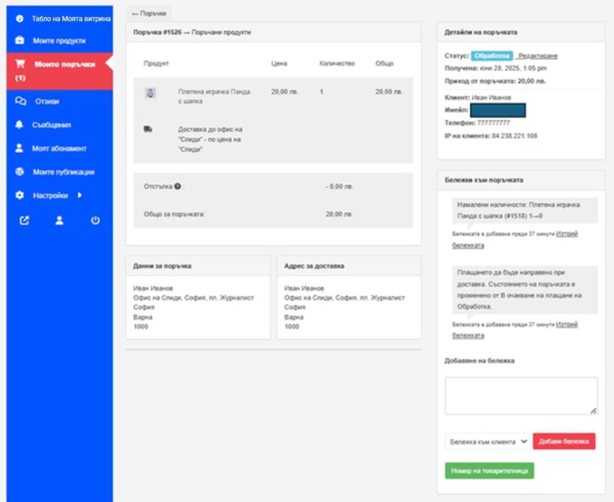Click the user profile icon below Настройки

pyautogui.click(x=60, y=220)
